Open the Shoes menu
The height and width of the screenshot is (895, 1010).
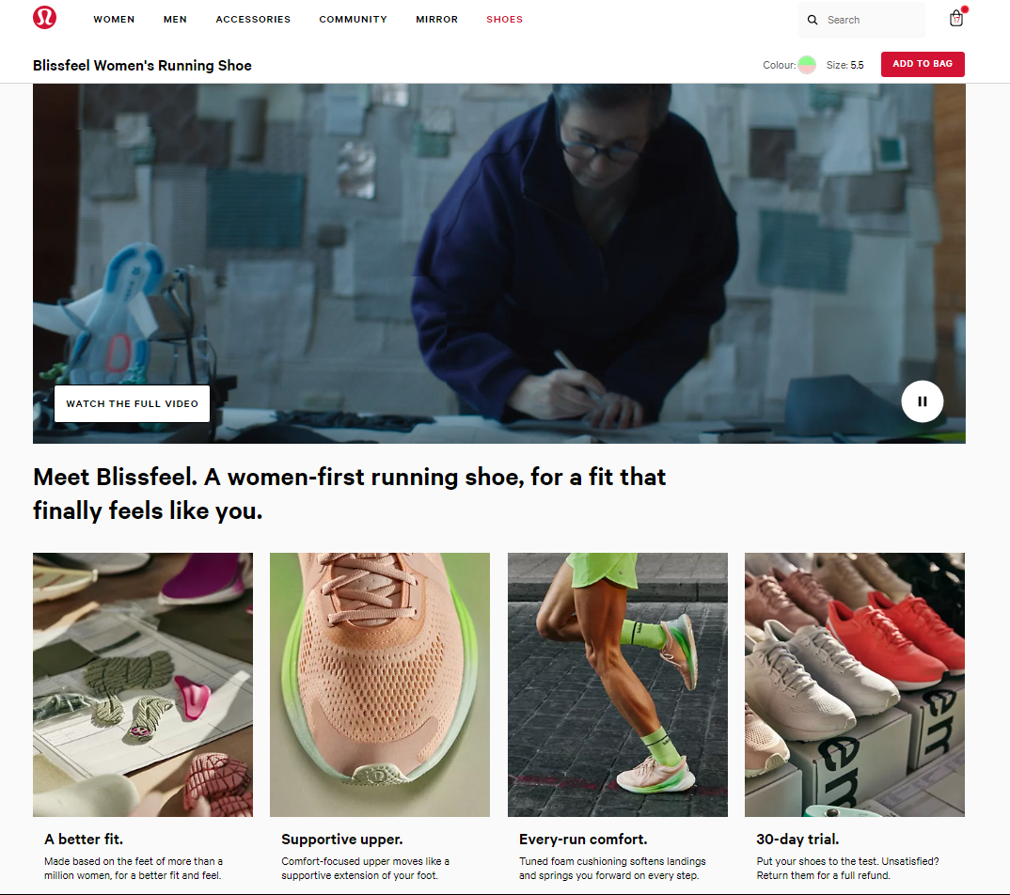click(504, 20)
